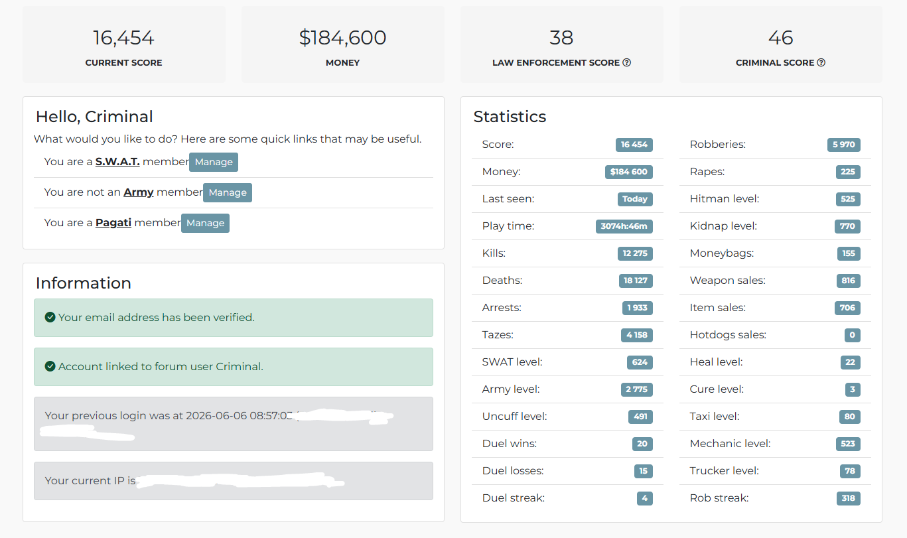Follow the Army link
The height and width of the screenshot is (538, 907).
point(139,192)
